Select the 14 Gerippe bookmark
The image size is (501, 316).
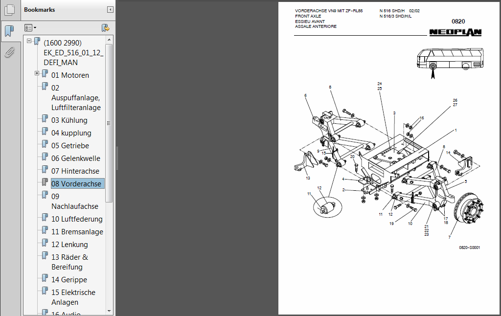[x=69, y=280]
